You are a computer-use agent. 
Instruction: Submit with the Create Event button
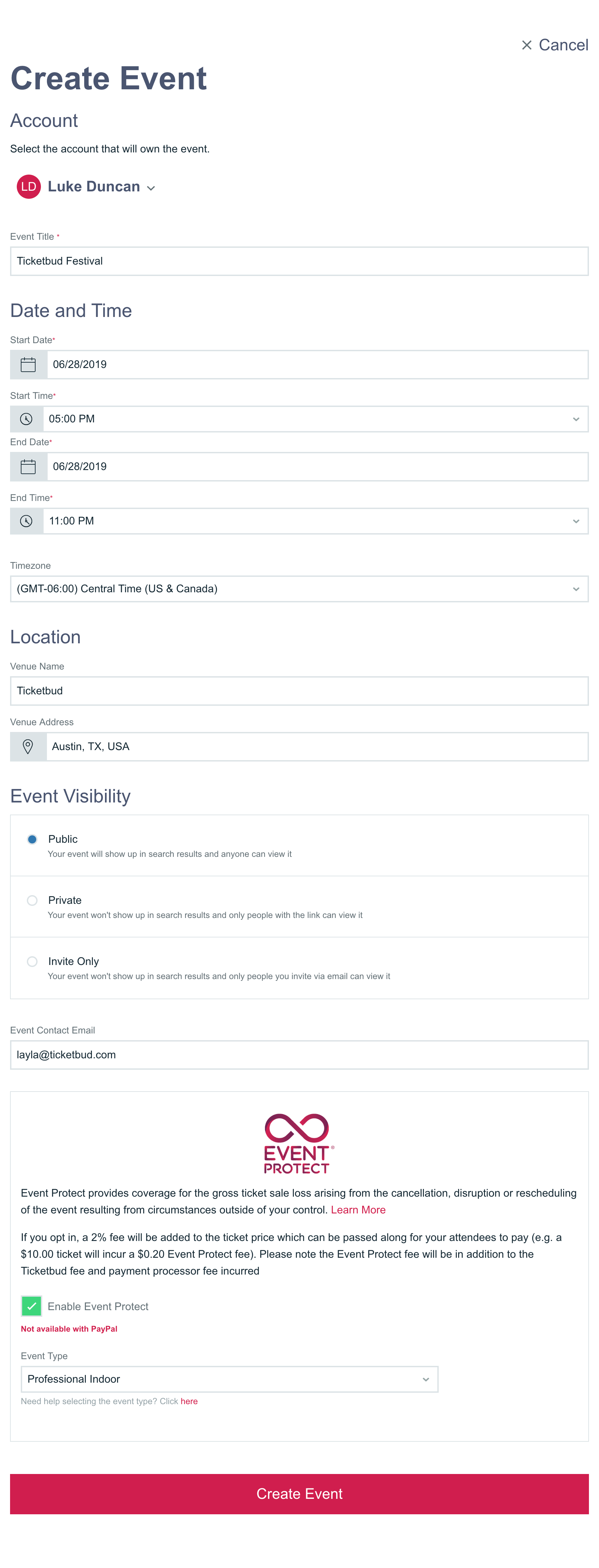[x=299, y=1494]
